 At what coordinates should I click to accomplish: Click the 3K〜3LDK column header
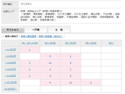pos(70,43)
